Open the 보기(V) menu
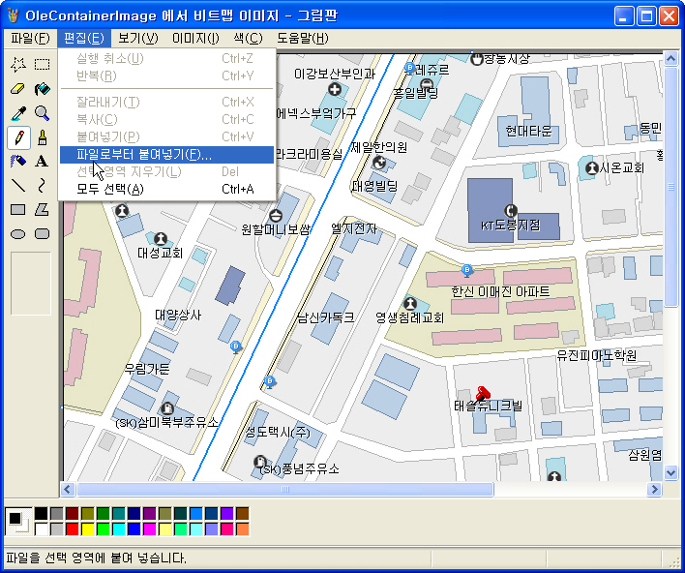685x573 pixels. pyautogui.click(x=138, y=39)
